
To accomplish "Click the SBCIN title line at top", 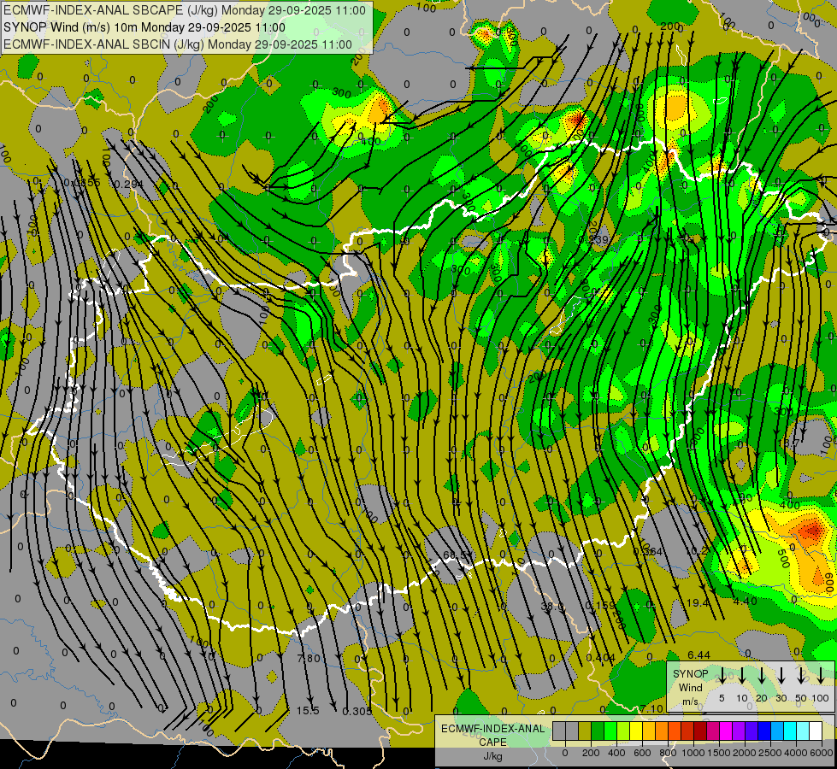I will (178, 44).
